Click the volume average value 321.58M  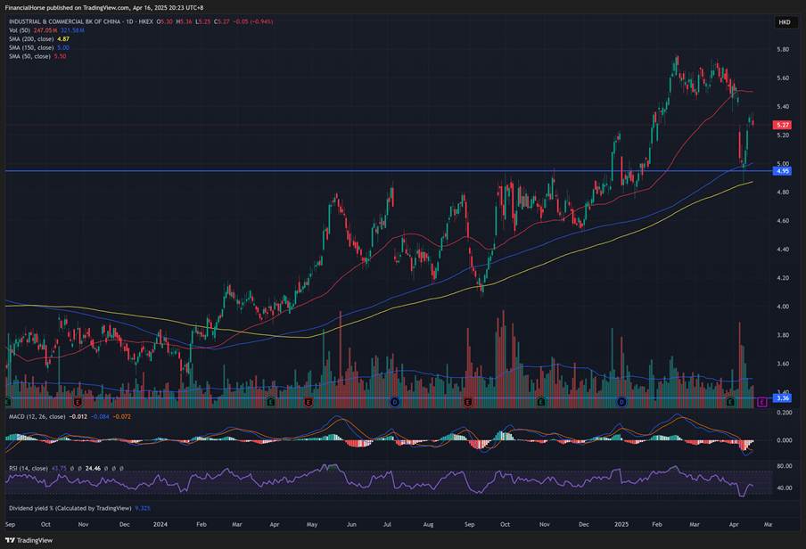72,30
